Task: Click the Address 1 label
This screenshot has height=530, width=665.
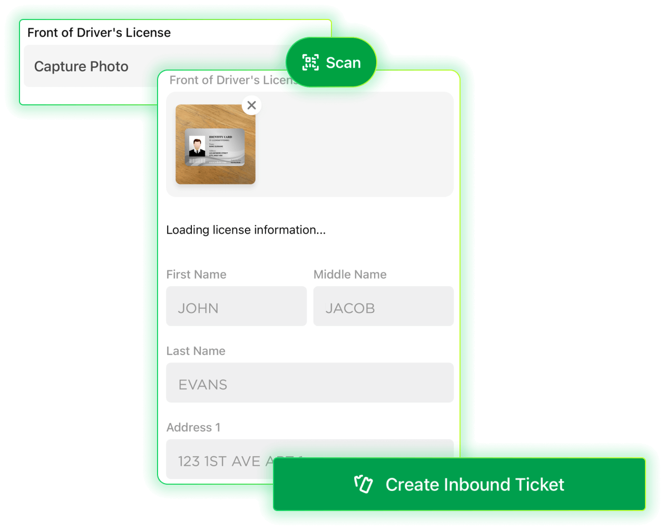Action: coord(193,427)
